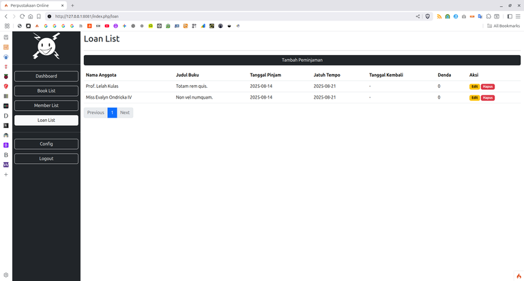The height and width of the screenshot is (281, 524).
Task: Open the extensions puzzle-piece menu
Action: pos(489,16)
